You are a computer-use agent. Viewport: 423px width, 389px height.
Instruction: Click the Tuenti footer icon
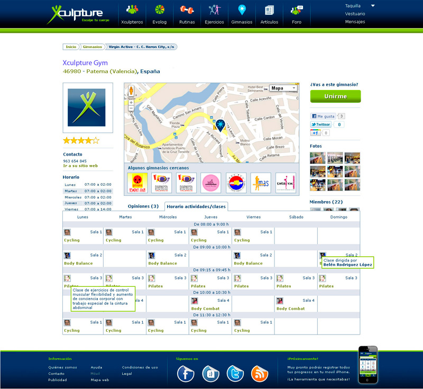[x=210, y=374]
